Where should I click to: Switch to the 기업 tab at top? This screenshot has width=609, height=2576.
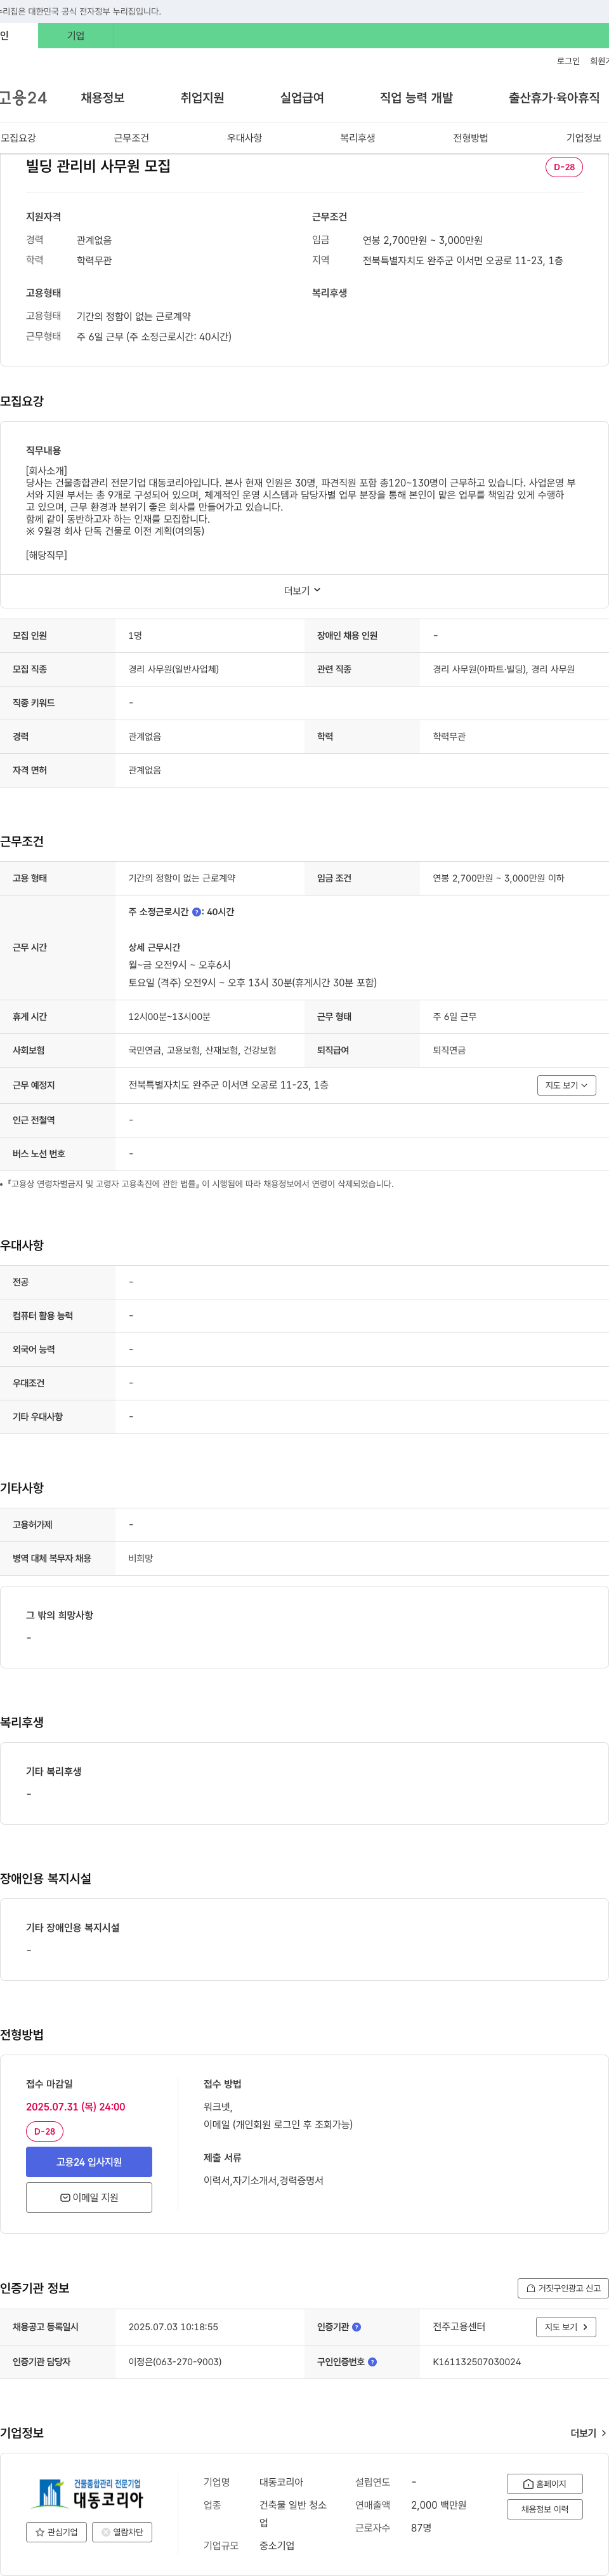76,36
